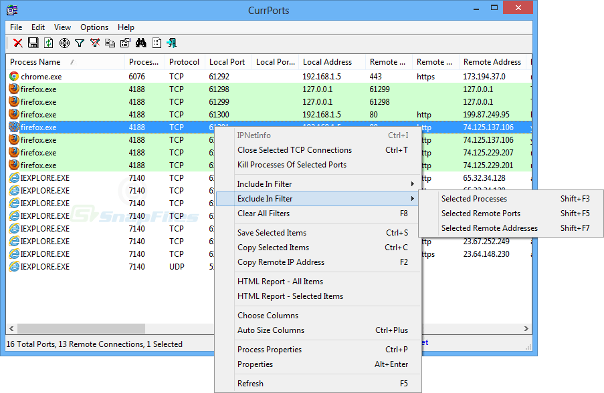604x393 pixels.
Task: Click Firefox icon in local port 61298 row
Action: [x=14, y=89]
